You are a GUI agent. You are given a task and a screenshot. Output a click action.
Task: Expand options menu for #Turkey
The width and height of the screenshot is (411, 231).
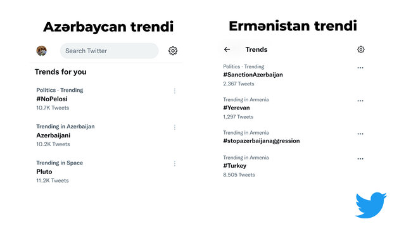click(360, 159)
